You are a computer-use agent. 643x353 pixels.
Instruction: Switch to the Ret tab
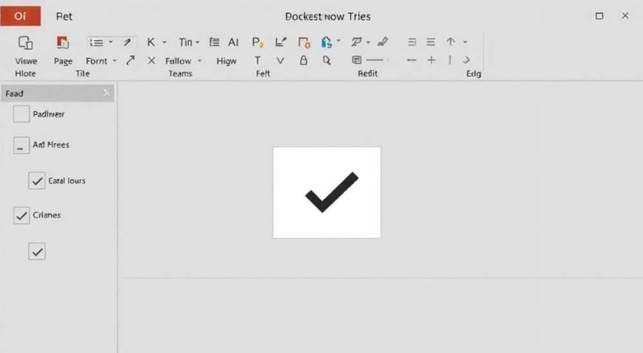64,17
